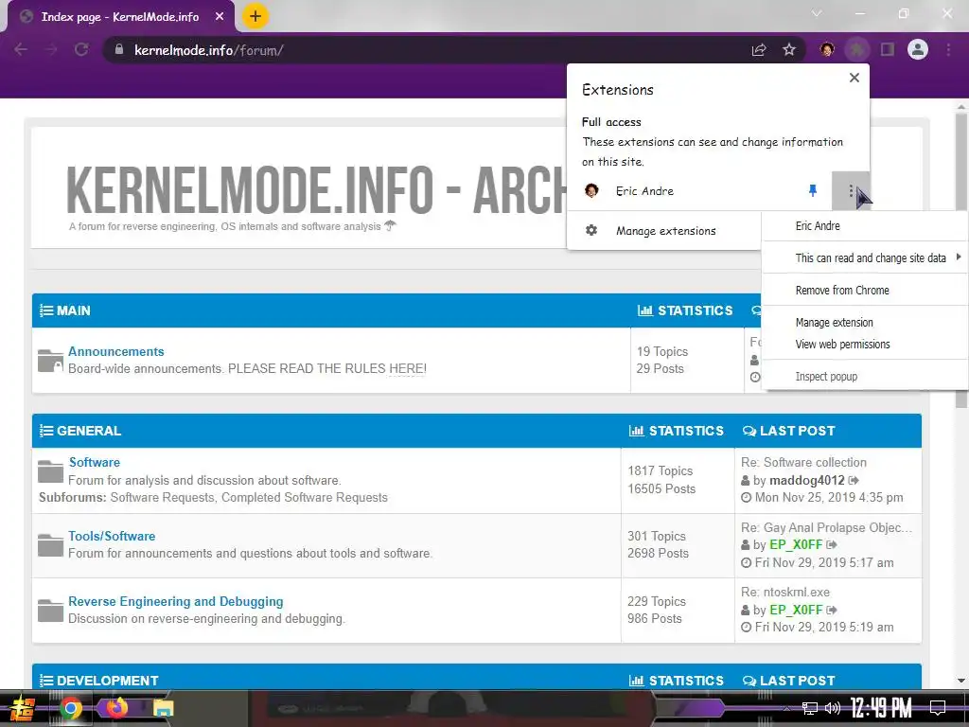Click the KernelMode.info forum title logo
969x727 pixels.
(x=315, y=188)
